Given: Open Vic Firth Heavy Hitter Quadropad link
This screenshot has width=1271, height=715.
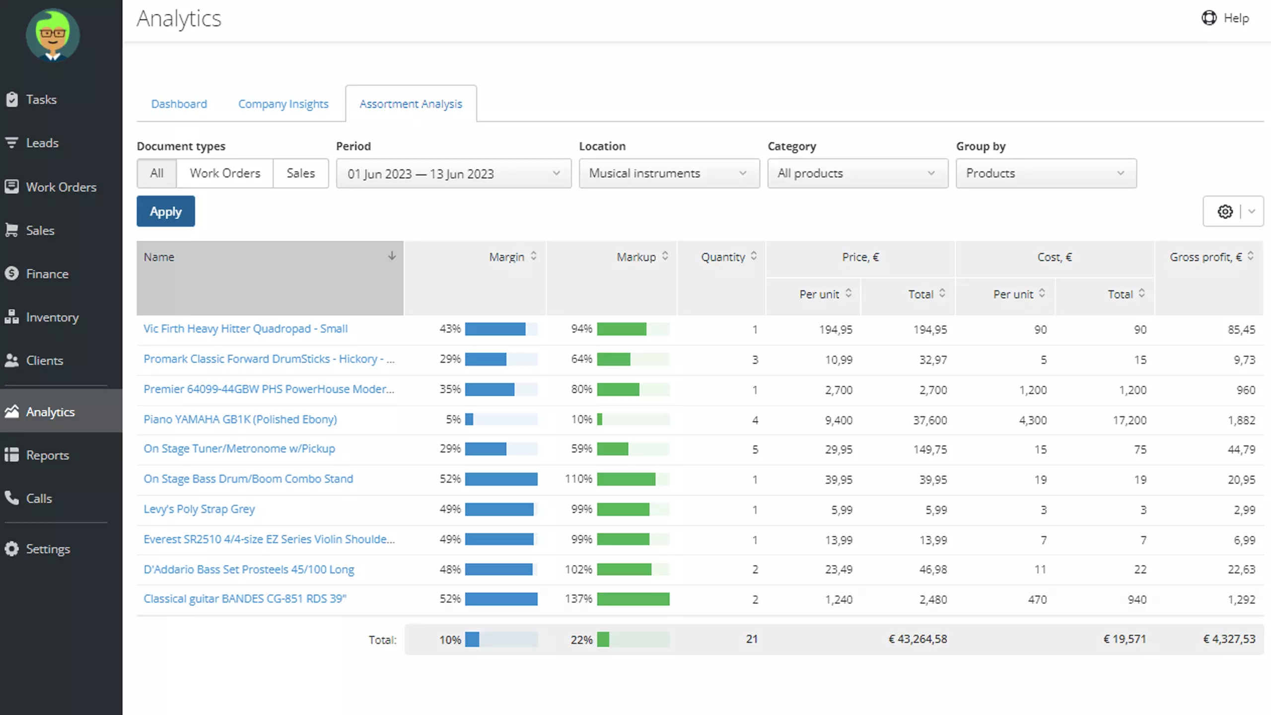Looking at the screenshot, I should tap(246, 329).
